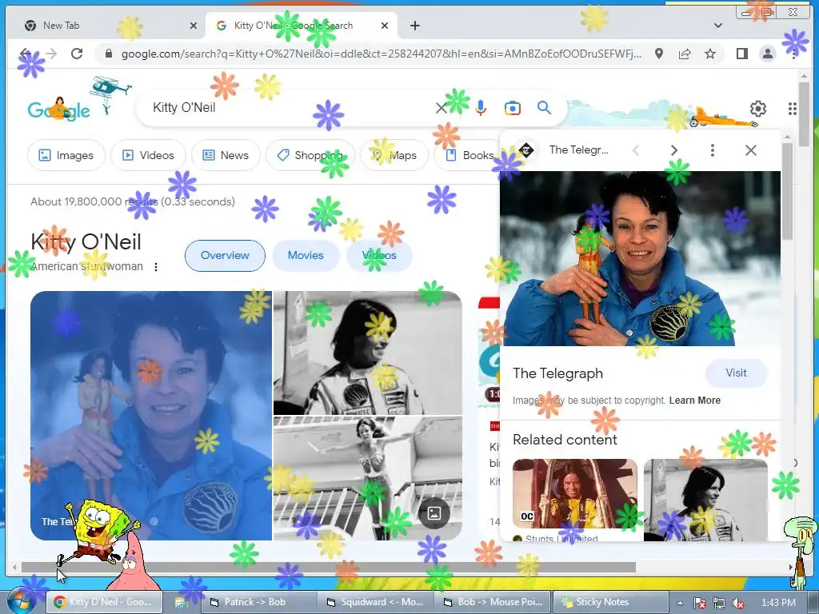Open the Wonder Woman stunt photo
Screen dimensions: 819x614
(x=368, y=478)
